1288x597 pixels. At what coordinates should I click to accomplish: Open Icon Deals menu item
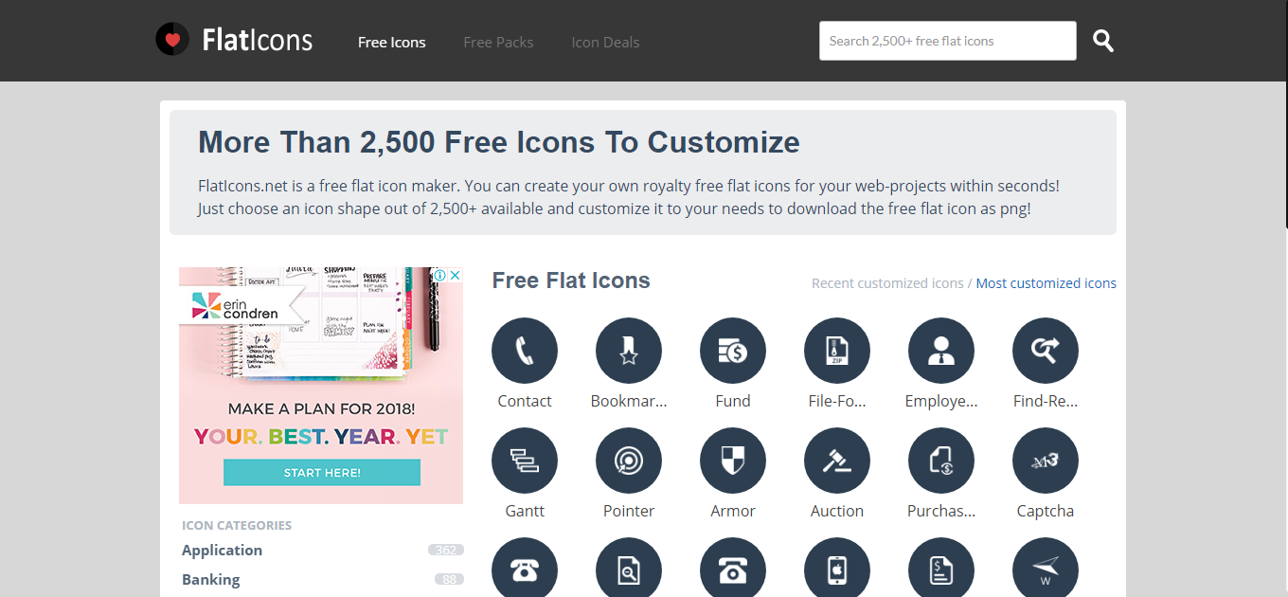tap(605, 42)
